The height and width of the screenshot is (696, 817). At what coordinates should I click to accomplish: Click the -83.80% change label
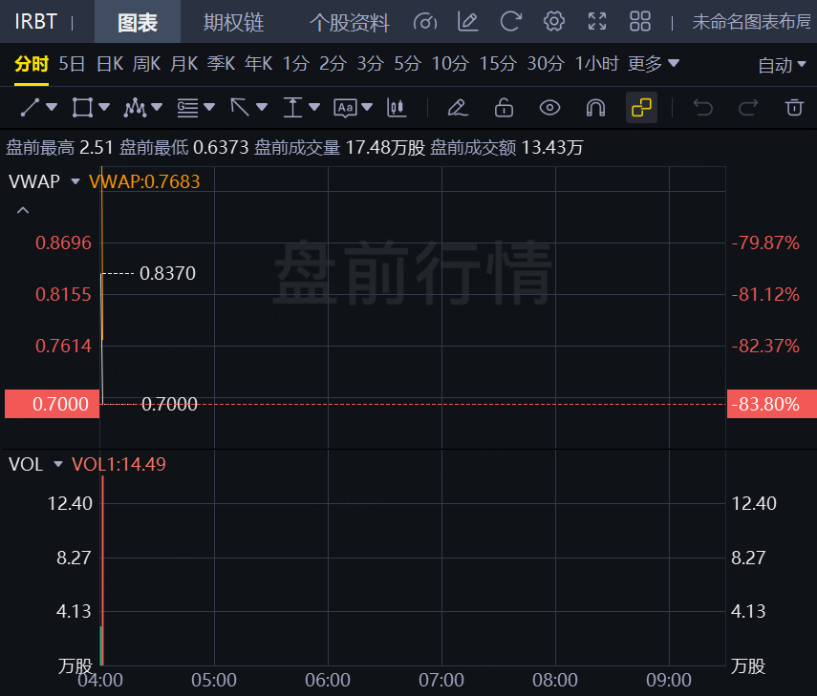(772, 404)
